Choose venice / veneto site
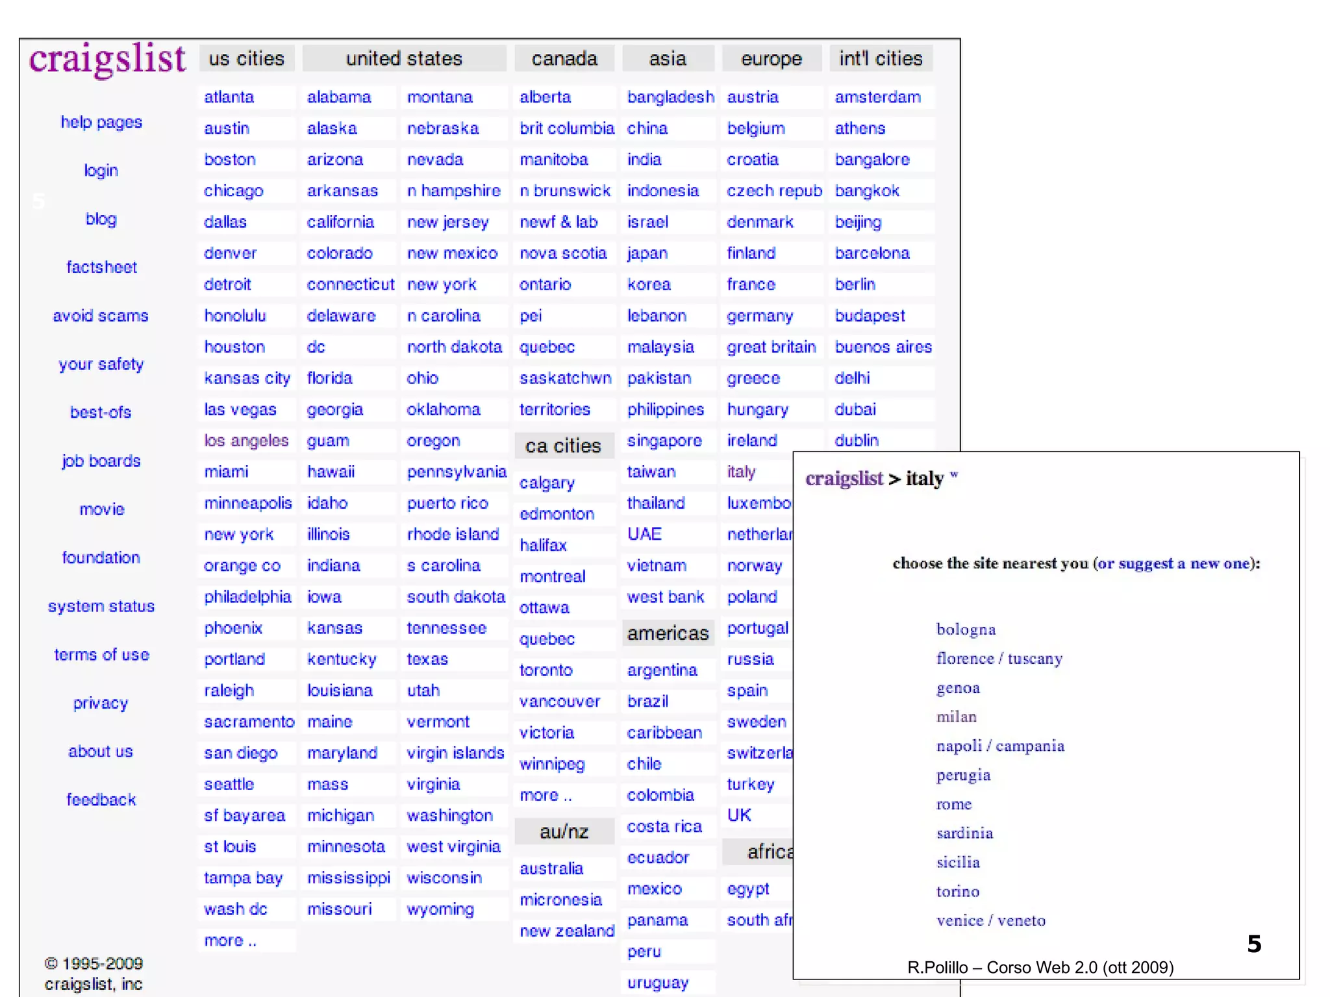 (x=990, y=920)
